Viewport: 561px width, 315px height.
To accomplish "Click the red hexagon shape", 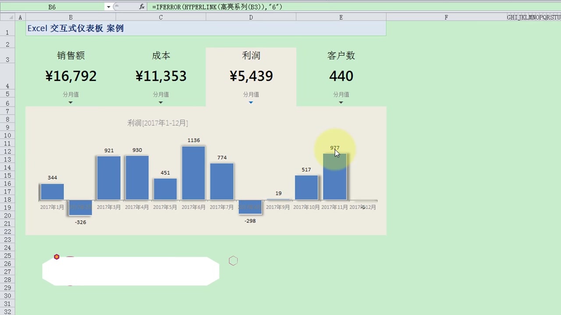I will pos(57,257).
